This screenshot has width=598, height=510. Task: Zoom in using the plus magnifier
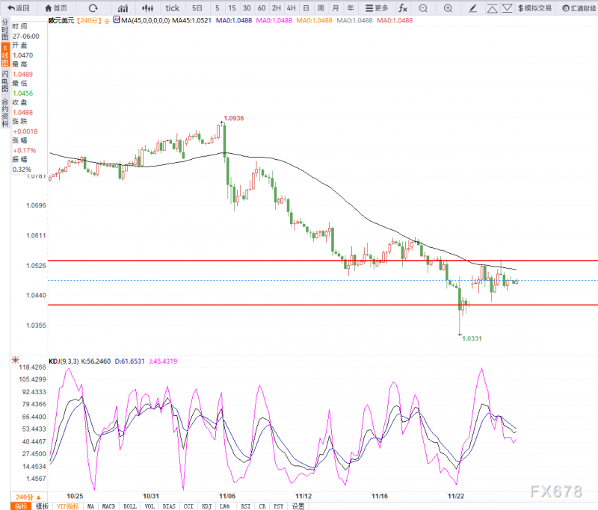448,8
